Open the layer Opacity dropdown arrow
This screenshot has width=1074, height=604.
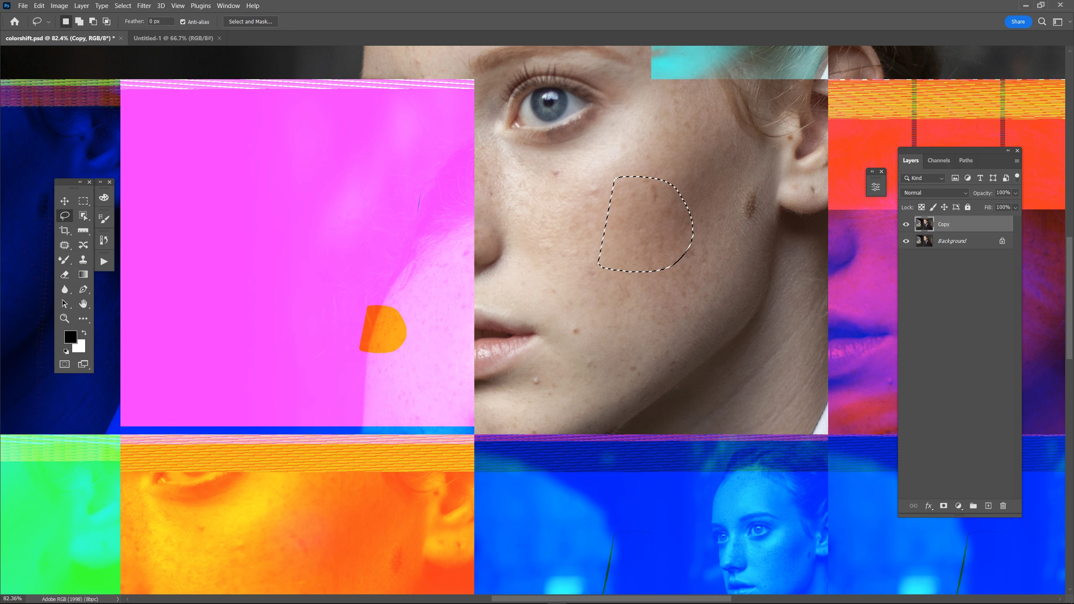click(1016, 193)
